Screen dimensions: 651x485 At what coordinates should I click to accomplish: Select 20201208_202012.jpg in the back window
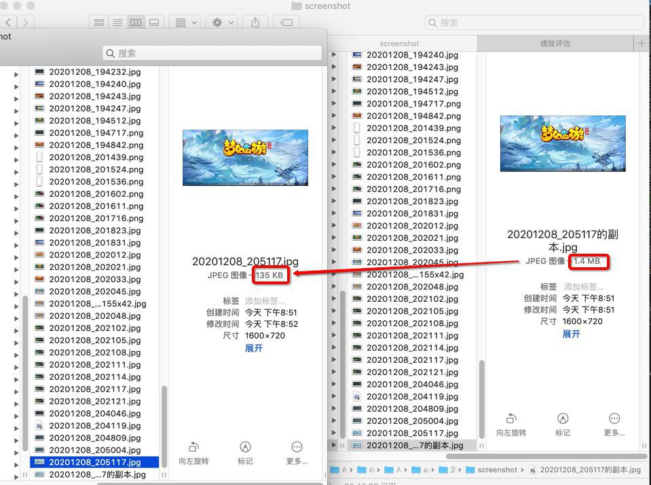pyautogui.click(x=412, y=226)
